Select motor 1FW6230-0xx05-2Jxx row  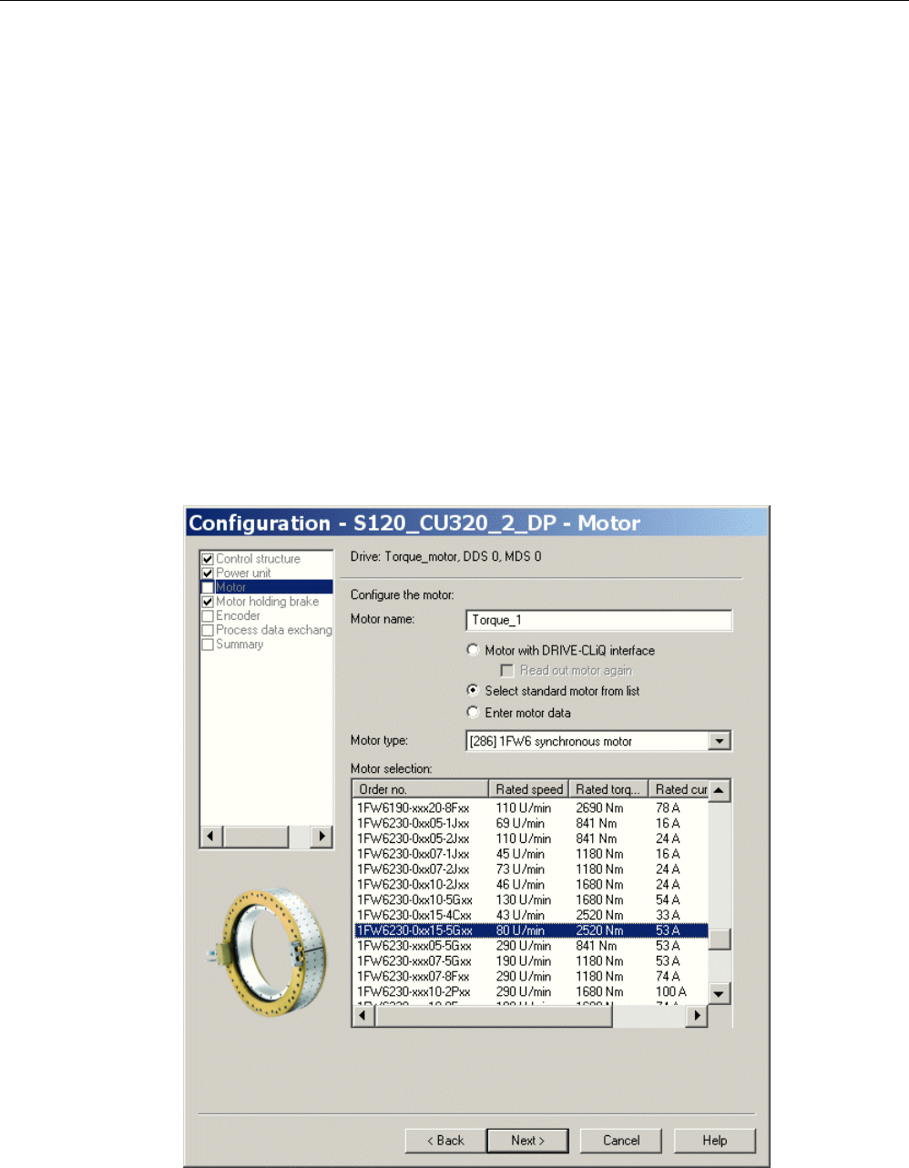point(530,838)
